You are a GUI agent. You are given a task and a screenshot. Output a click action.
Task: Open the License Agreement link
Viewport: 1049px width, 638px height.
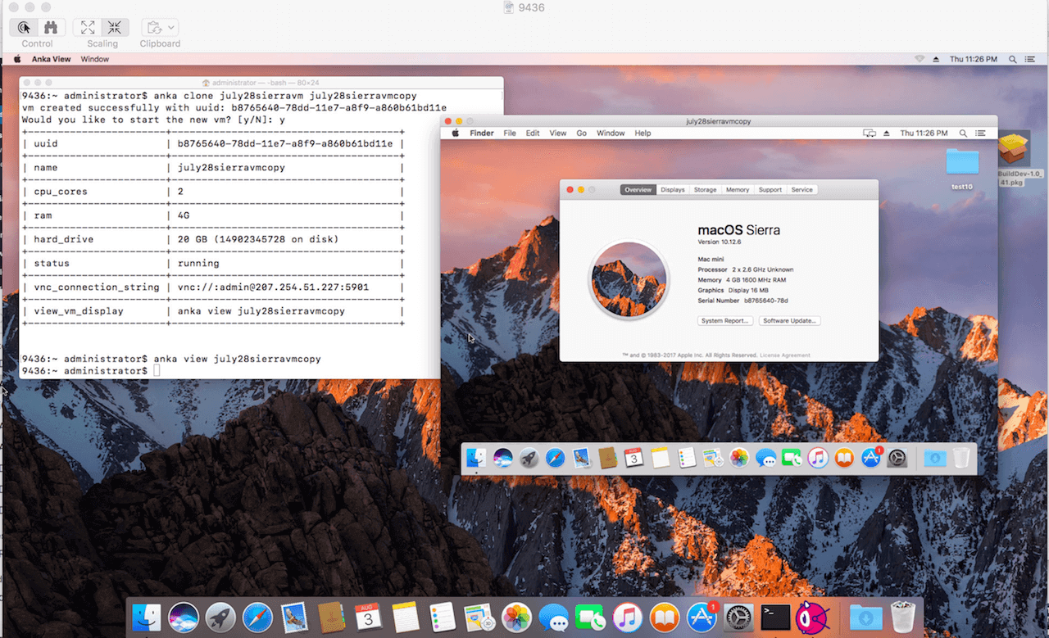tap(785, 355)
